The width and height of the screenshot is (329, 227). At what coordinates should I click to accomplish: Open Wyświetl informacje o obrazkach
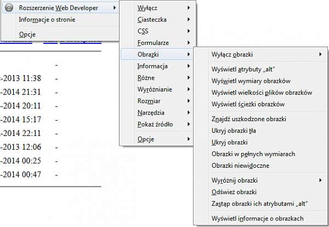pyautogui.click(x=258, y=218)
